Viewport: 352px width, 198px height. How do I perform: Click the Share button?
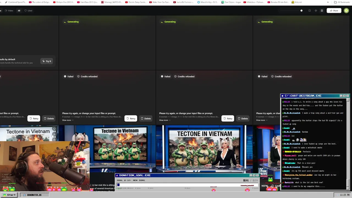pos(334,11)
